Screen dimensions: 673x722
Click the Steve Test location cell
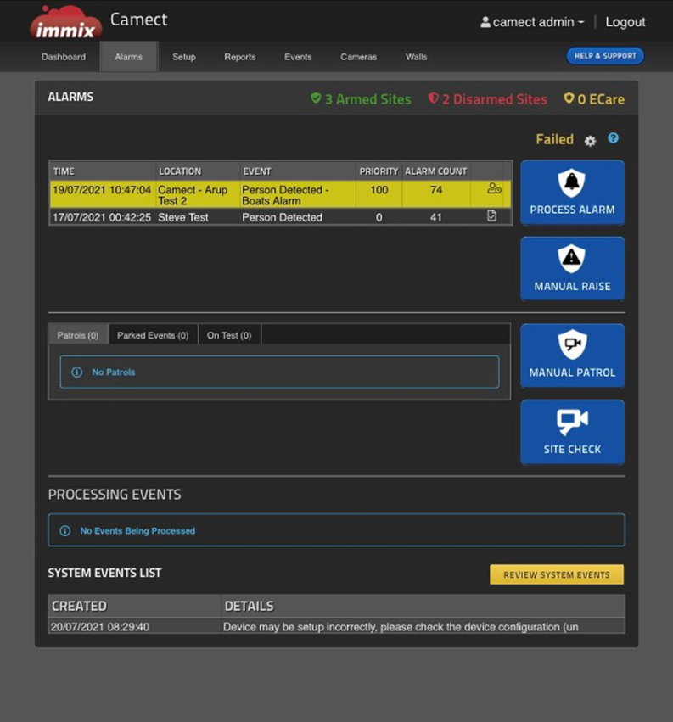(183, 217)
